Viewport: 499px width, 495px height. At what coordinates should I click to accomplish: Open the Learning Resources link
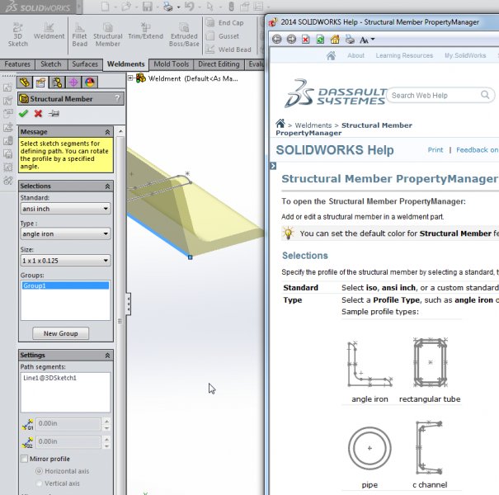(404, 55)
